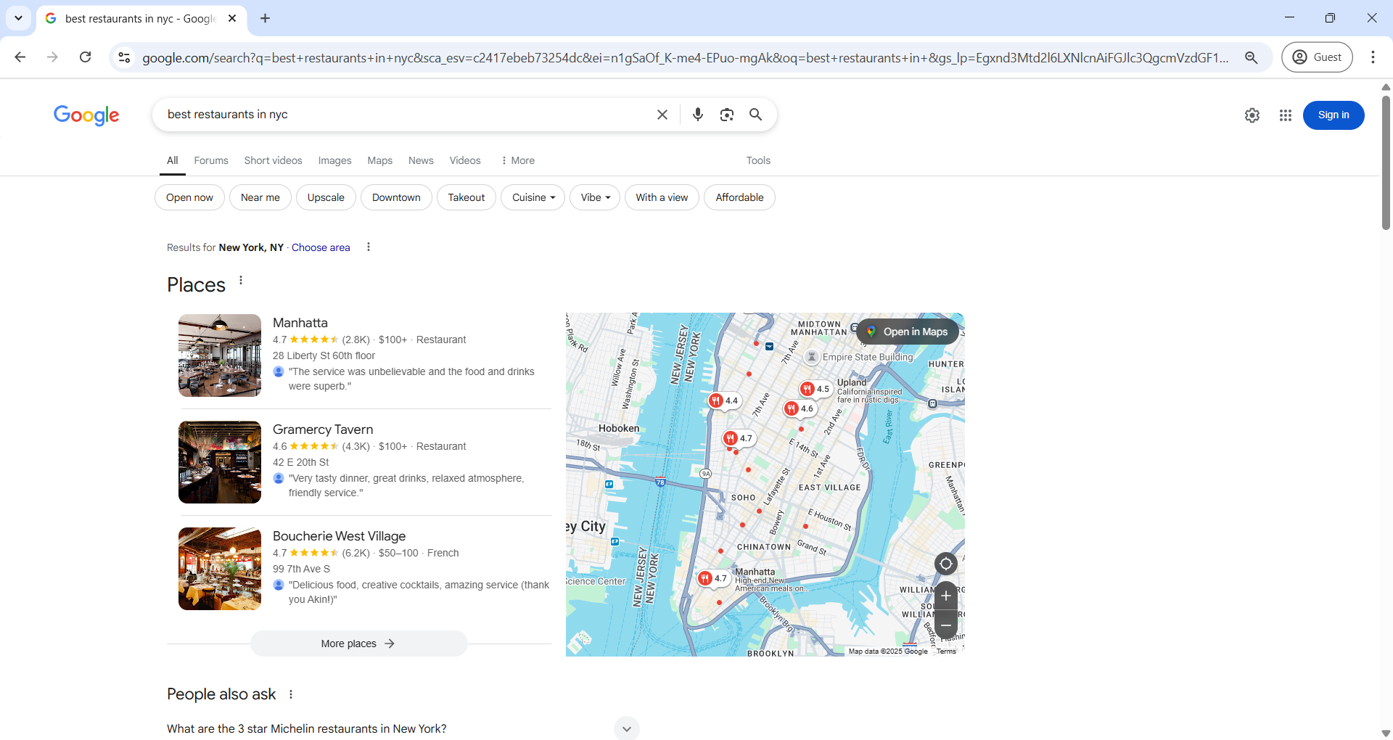The height and width of the screenshot is (740, 1393).
Task: Select the 4.4 rated map pin
Action: (724, 400)
